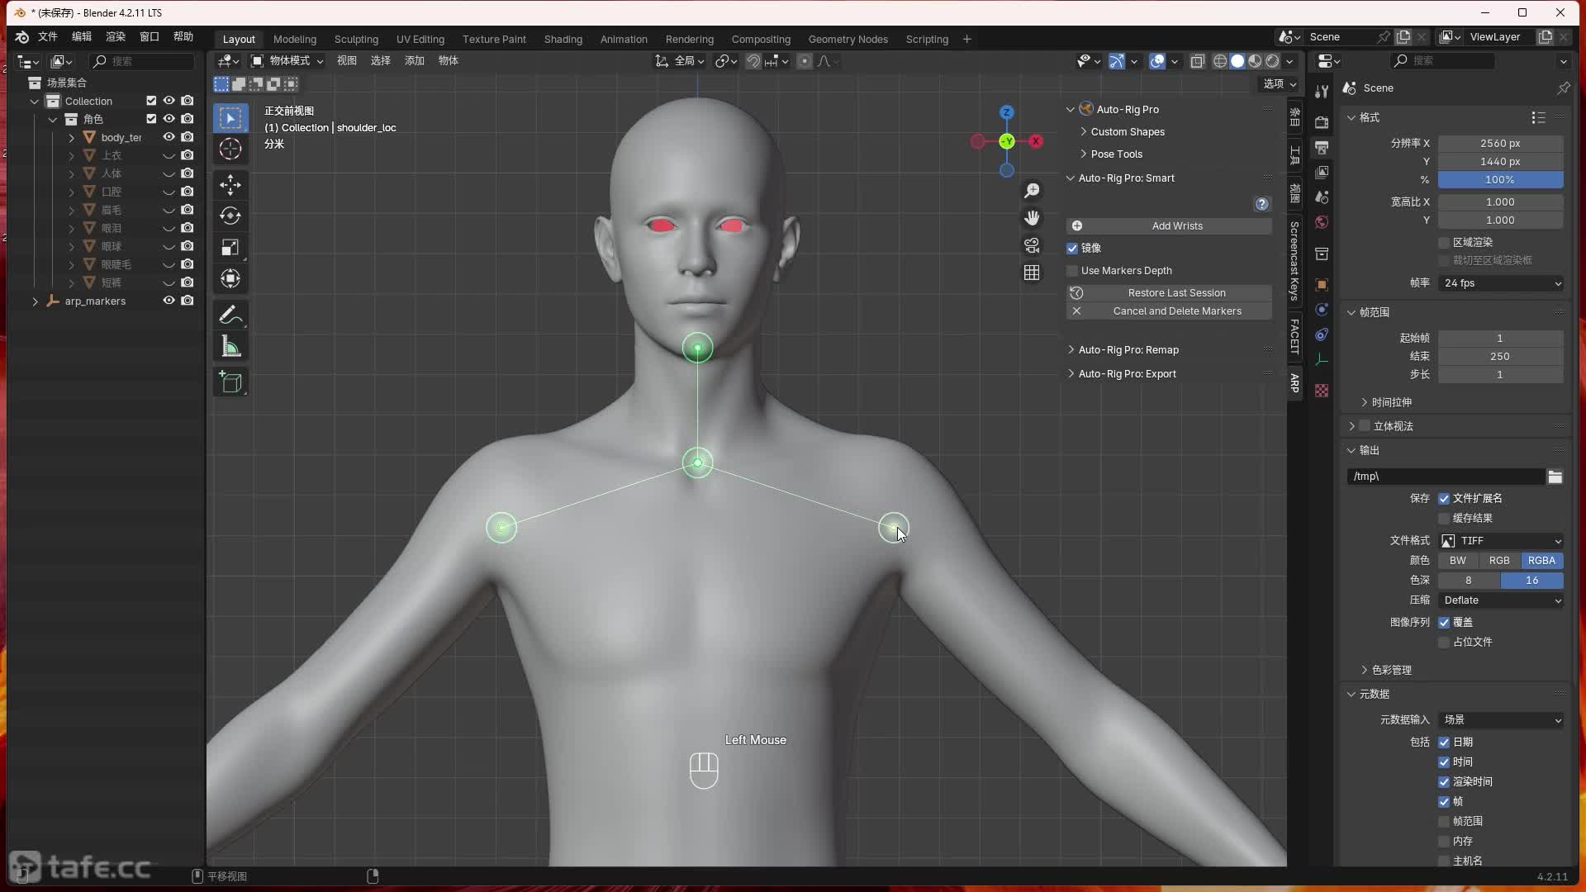The image size is (1586, 892).
Task: Select the Move tool in toolbar
Action: [230, 184]
